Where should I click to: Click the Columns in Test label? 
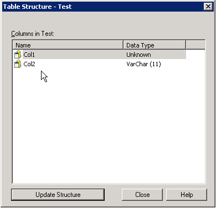coord(33,34)
